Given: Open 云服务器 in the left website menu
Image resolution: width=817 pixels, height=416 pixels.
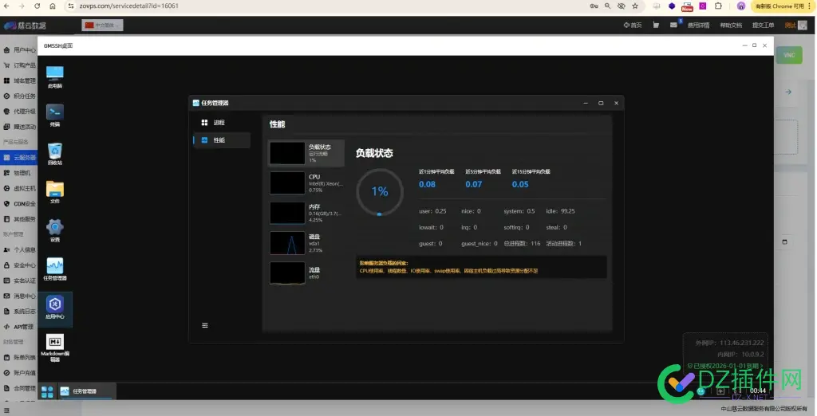Looking at the screenshot, I should (20, 157).
